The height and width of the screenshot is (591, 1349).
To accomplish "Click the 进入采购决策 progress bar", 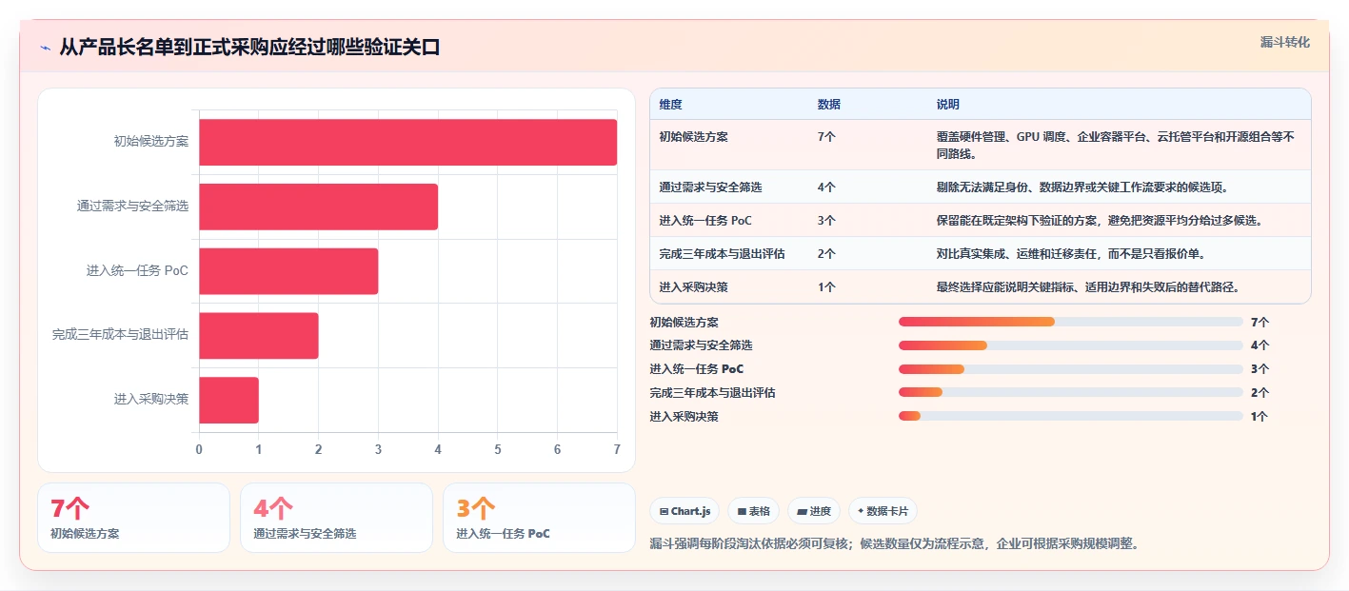I will [x=1071, y=416].
